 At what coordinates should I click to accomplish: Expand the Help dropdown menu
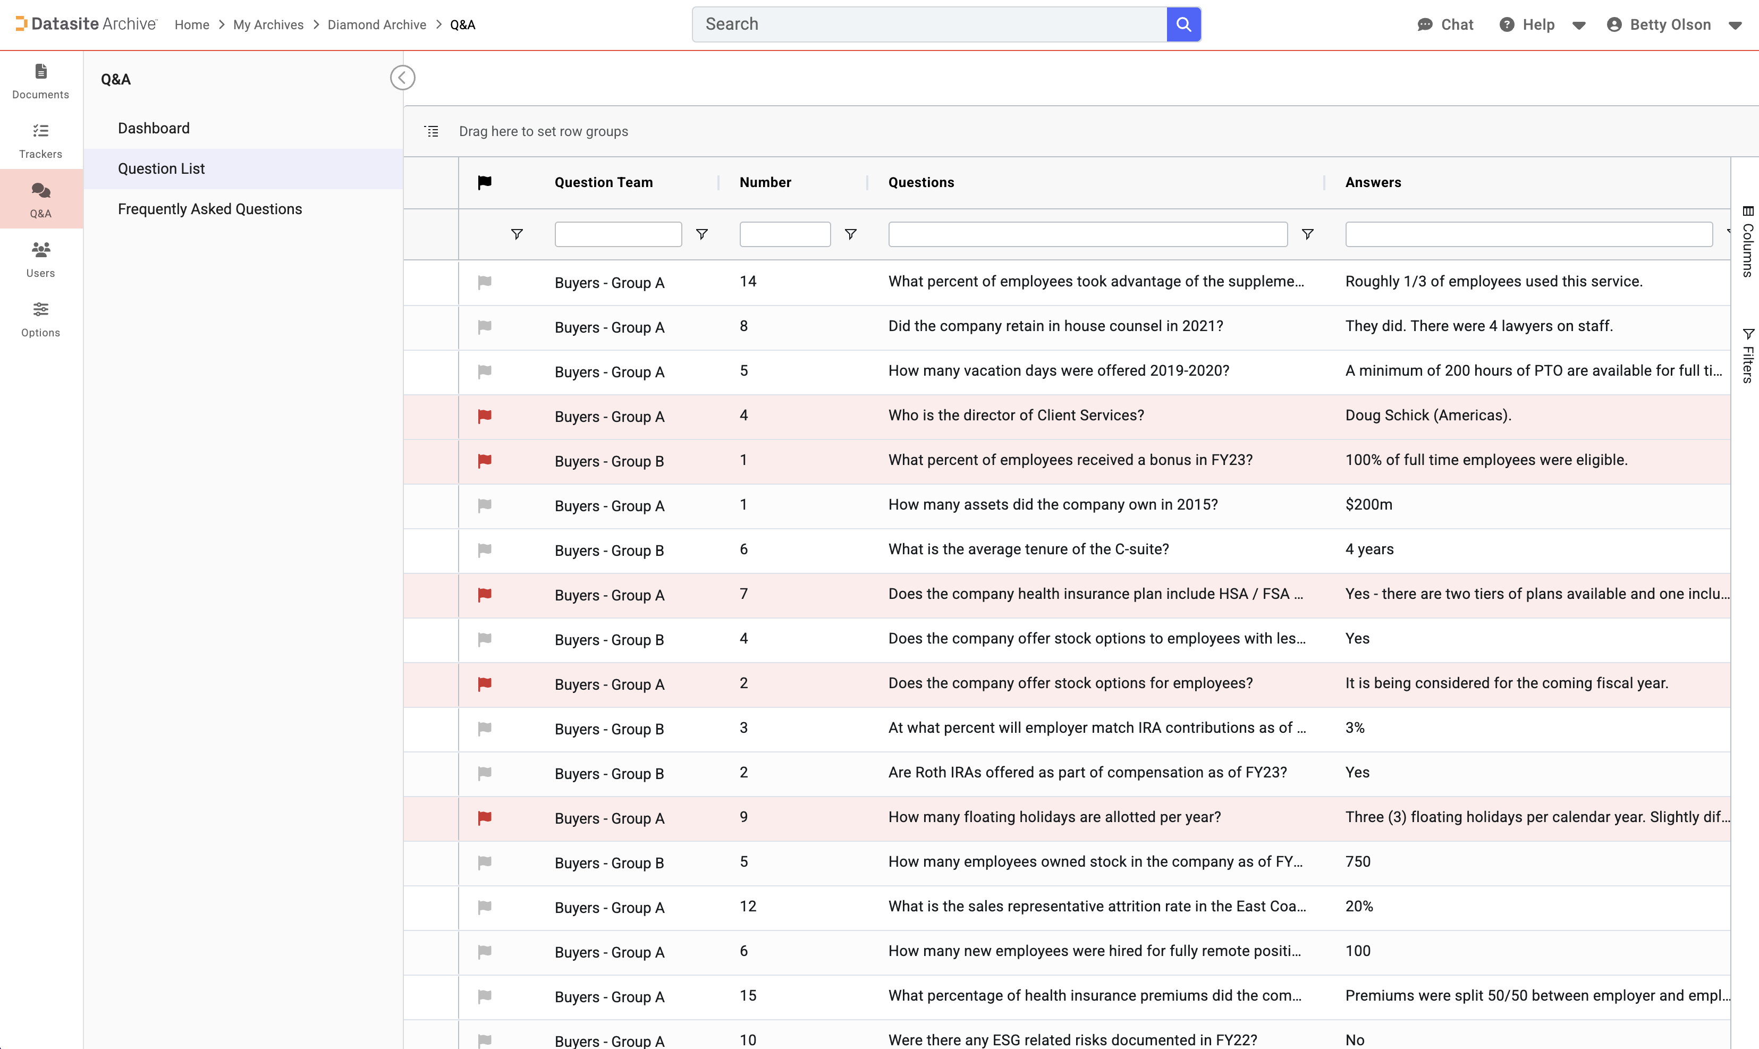point(1578,26)
